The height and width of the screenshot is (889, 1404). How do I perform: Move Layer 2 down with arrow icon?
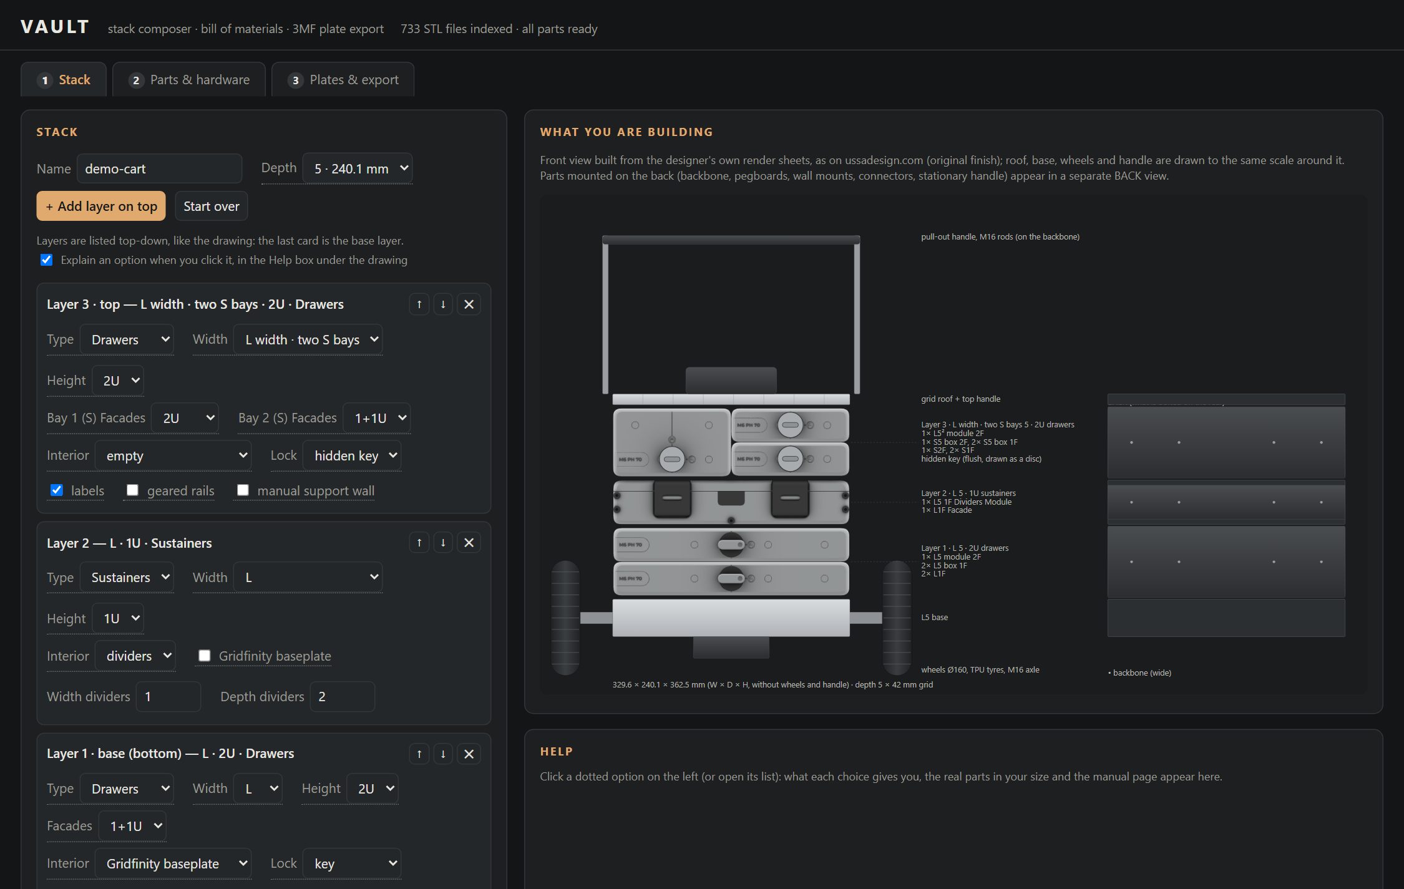click(x=443, y=543)
